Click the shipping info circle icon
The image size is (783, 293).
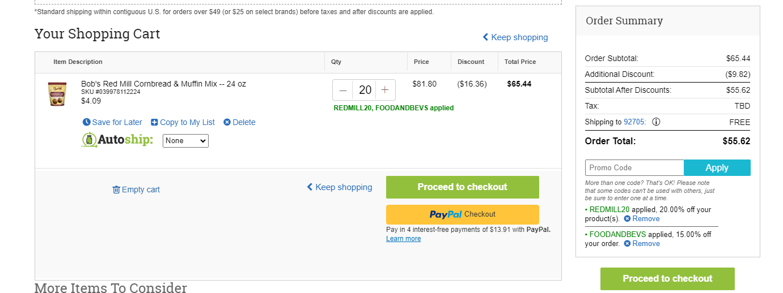656,122
